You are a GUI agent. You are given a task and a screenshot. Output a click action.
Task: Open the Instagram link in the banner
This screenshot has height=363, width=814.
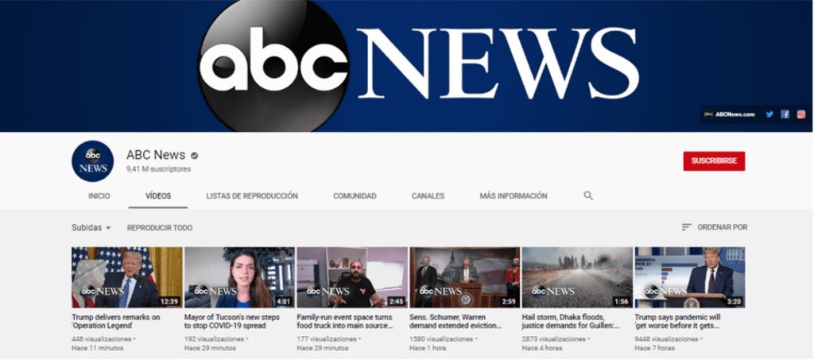pos(801,114)
